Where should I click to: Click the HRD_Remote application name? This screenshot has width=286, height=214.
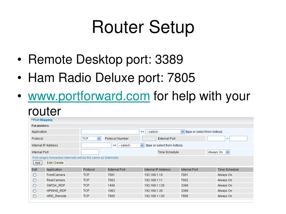(56, 196)
